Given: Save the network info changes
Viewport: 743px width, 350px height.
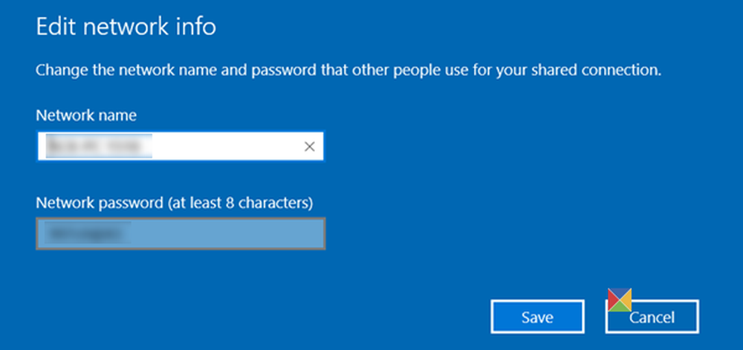Looking at the screenshot, I should pyautogui.click(x=536, y=317).
